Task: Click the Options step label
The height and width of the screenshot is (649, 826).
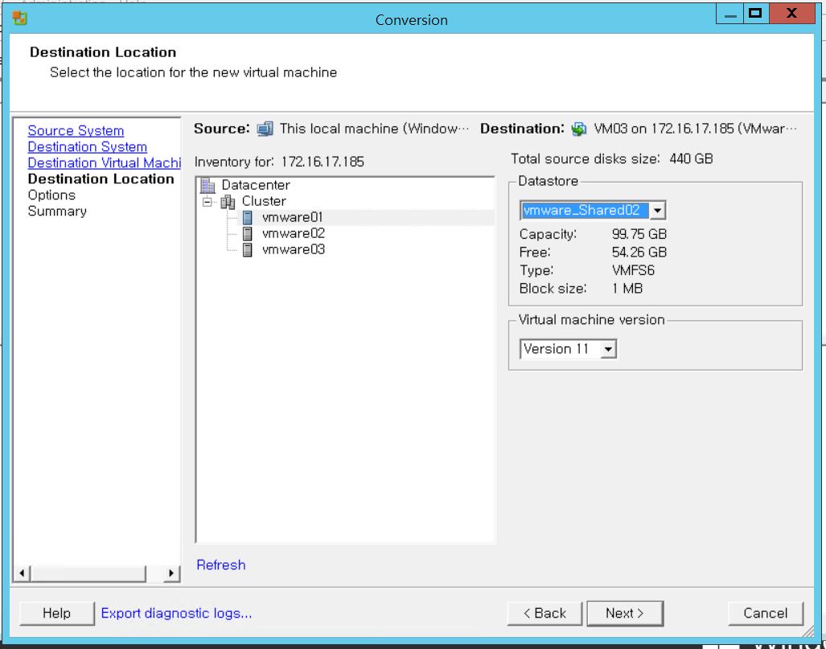Action: click(51, 195)
